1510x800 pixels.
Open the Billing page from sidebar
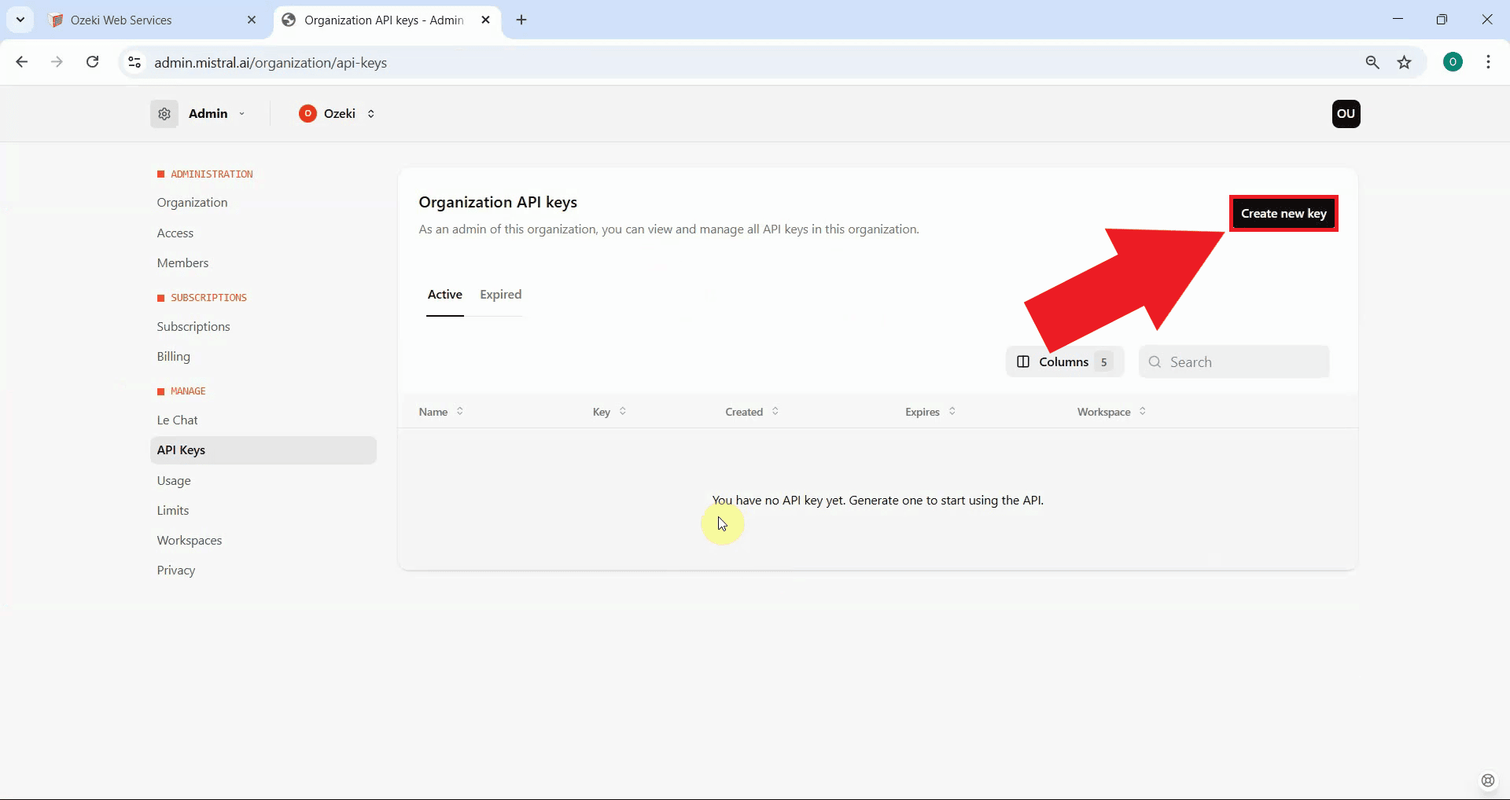coord(174,356)
